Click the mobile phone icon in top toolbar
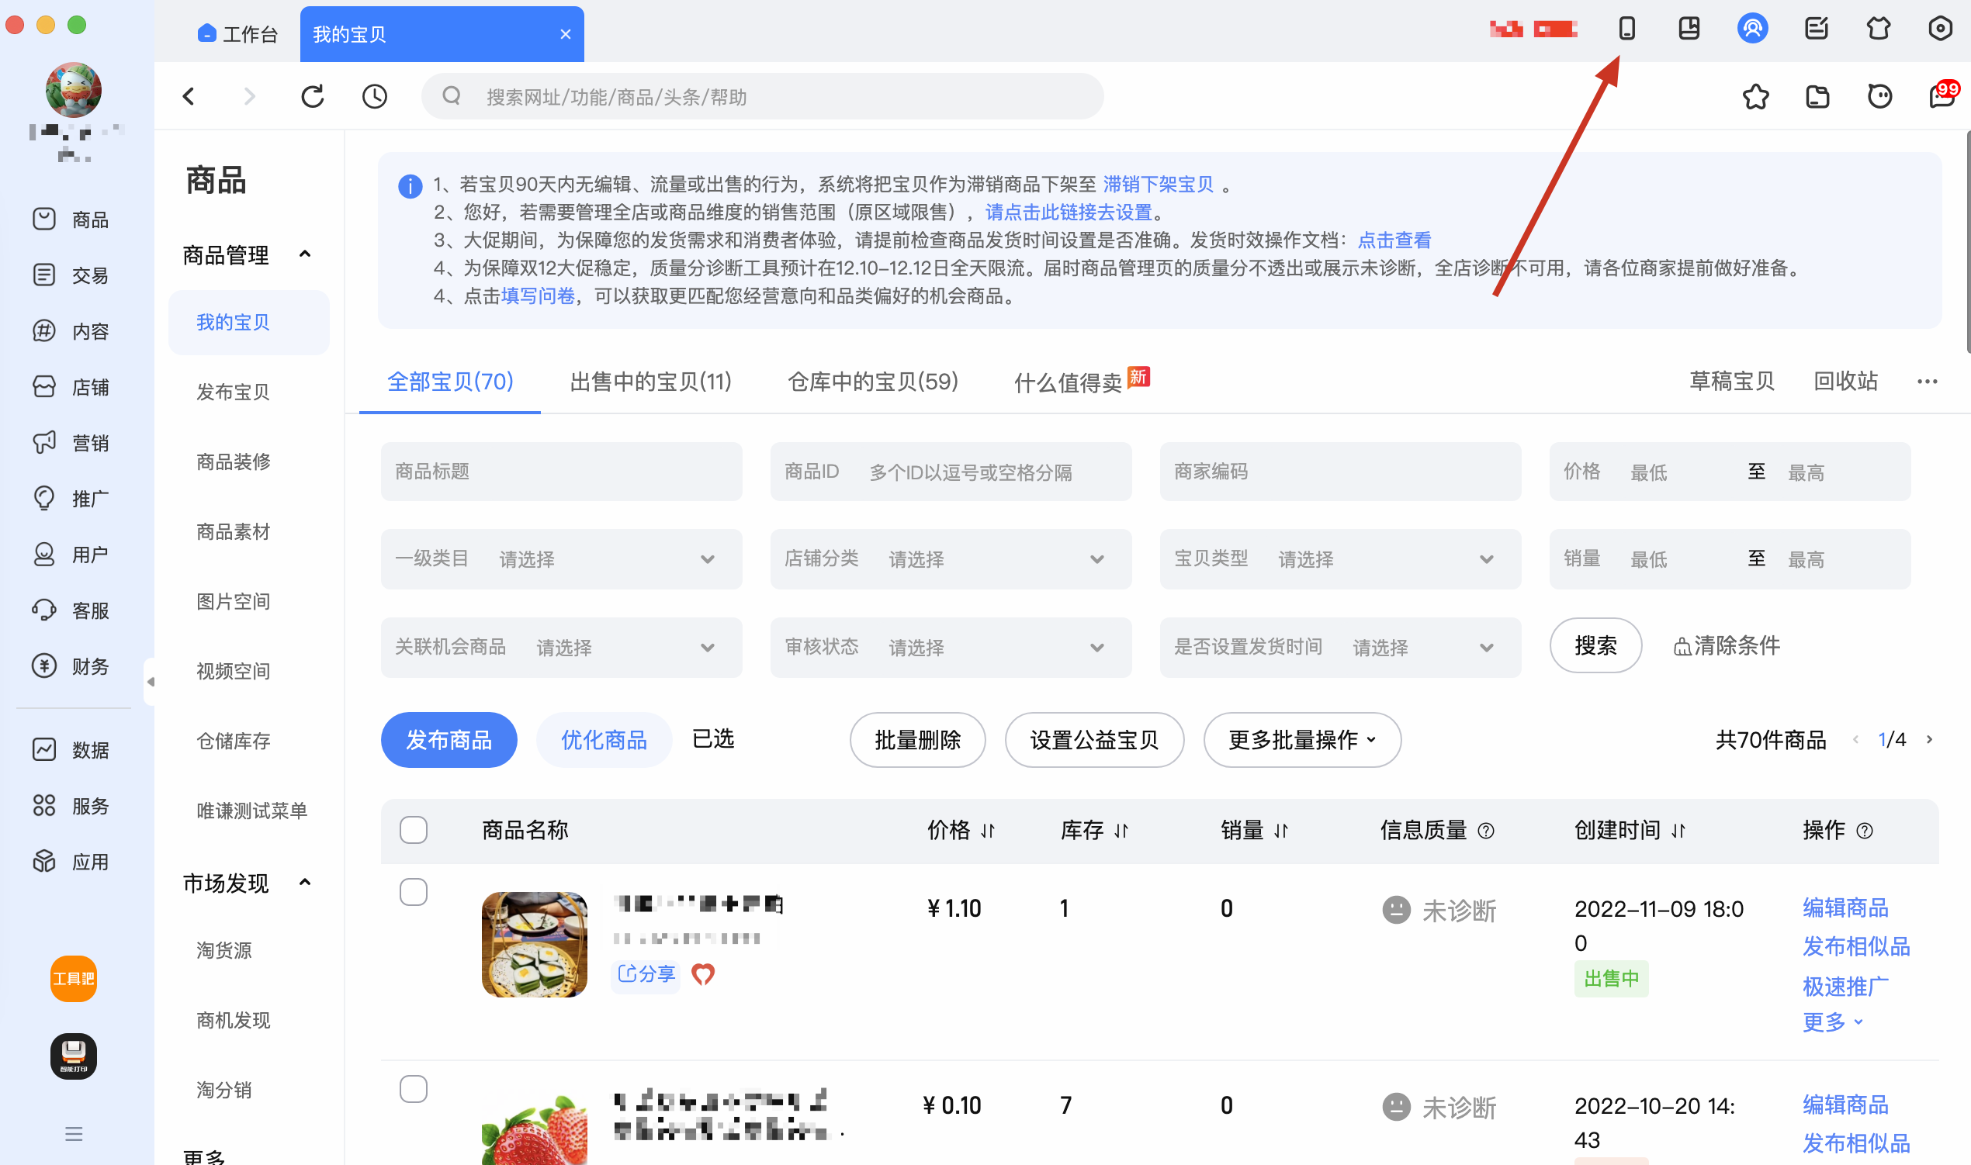1971x1165 pixels. coord(1626,29)
